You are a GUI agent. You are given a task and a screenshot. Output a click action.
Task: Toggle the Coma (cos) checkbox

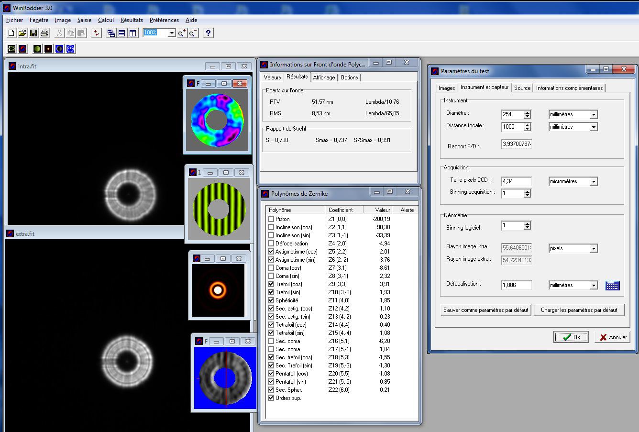[x=271, y=268]
